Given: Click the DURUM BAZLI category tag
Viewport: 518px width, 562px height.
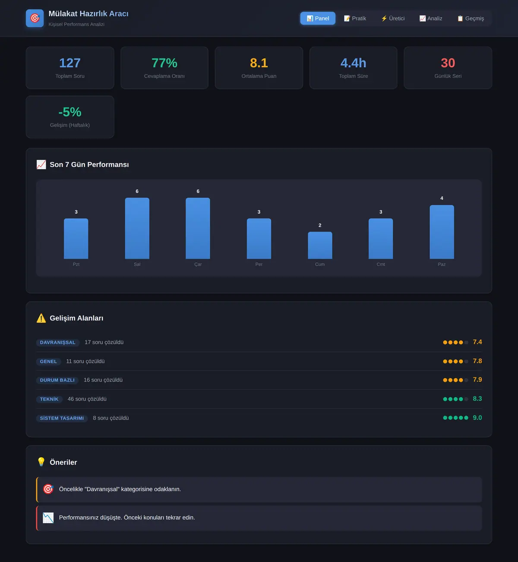Looking at the screenshot, I should click(57, 380).
